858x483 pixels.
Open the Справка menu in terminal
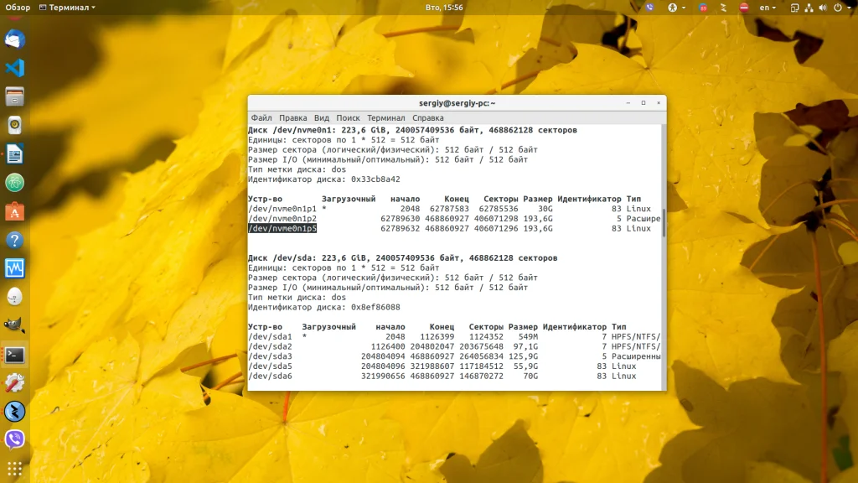pyautogui.click(x=427, y=117)
